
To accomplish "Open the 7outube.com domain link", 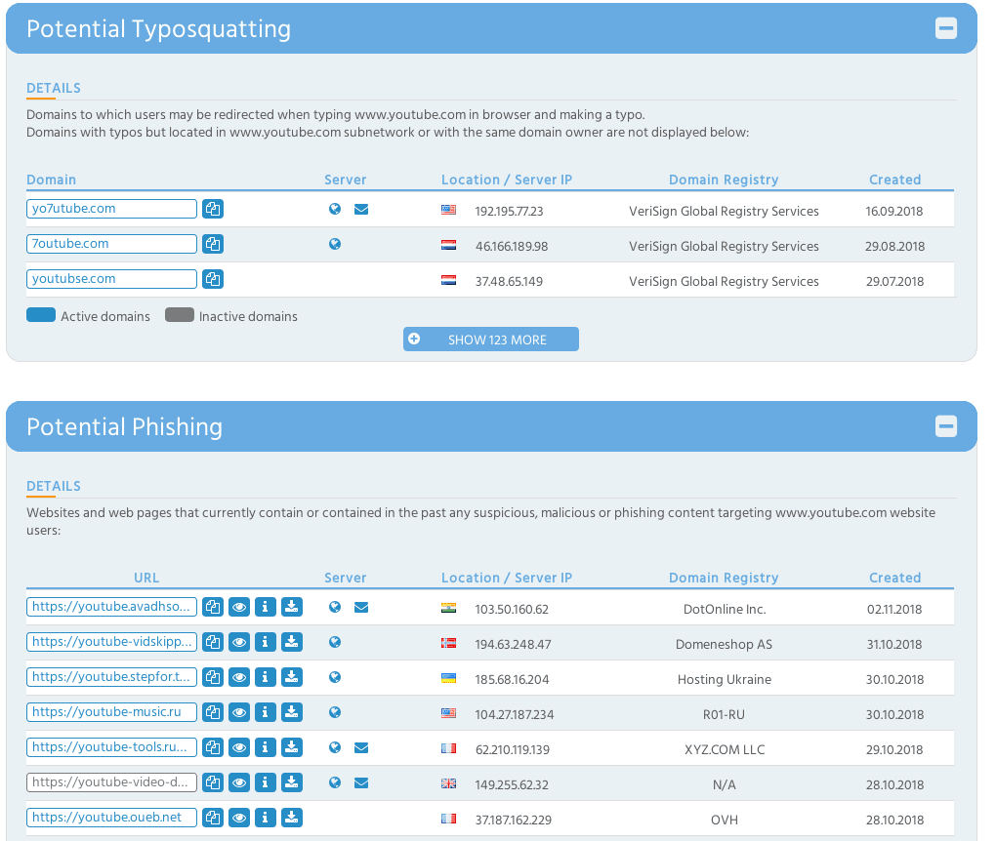I will [x=111, y=244].
